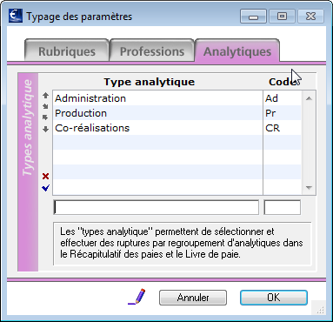The image size is (333, 322).
Task: Select the Co-réalisations entry
Action: click(x=176, y=128)
